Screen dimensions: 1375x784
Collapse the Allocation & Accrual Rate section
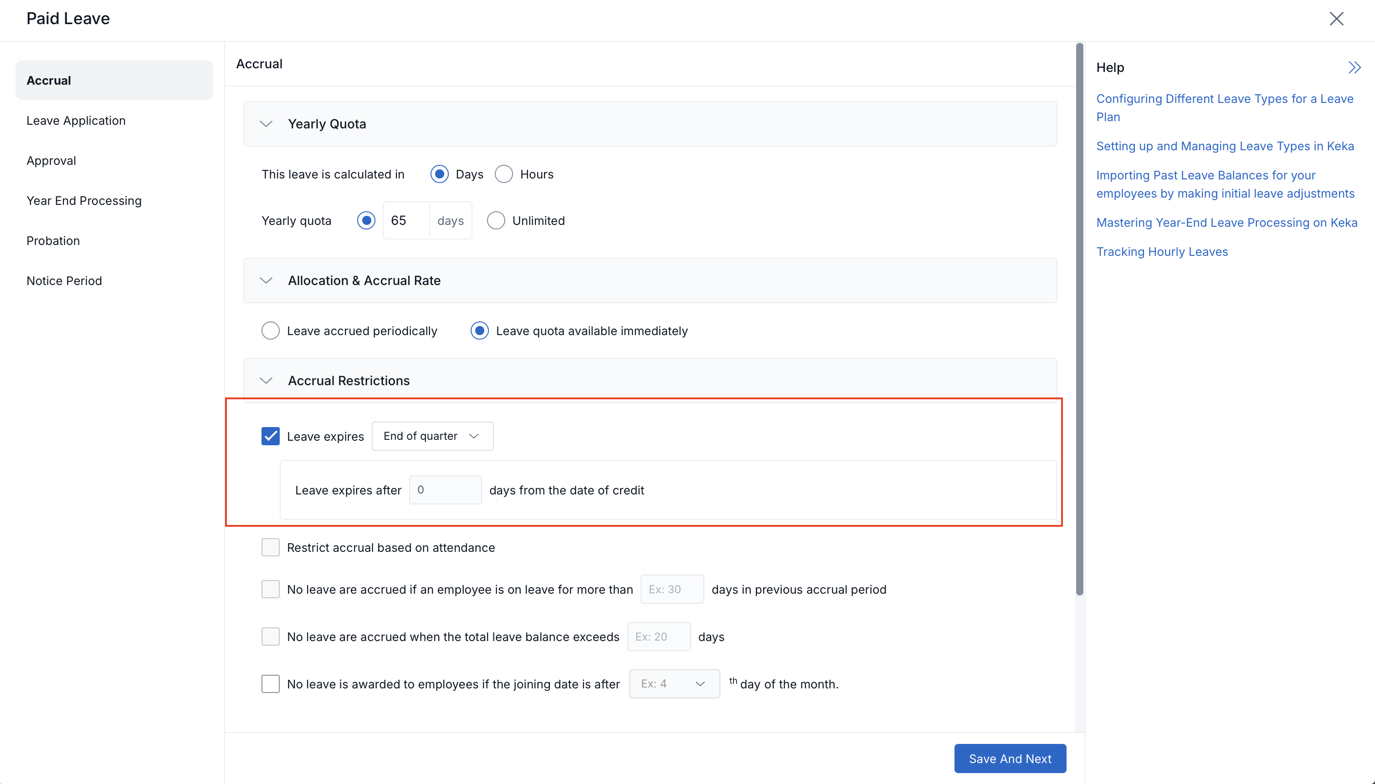point(266,280)
